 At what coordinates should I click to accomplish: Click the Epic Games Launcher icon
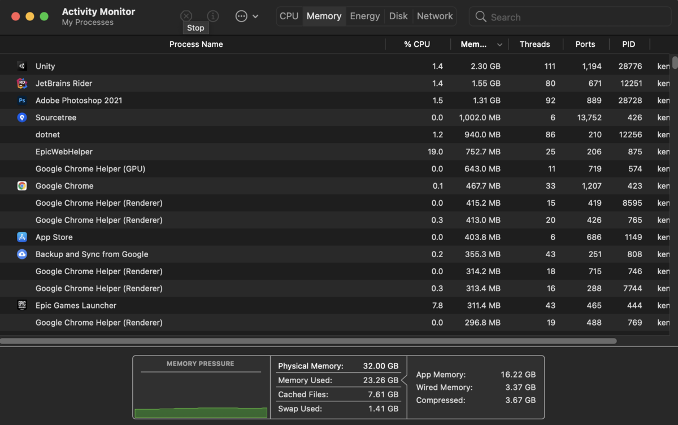22,305
